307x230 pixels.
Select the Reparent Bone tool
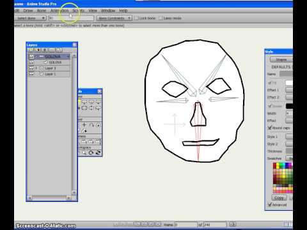point(84,108)
